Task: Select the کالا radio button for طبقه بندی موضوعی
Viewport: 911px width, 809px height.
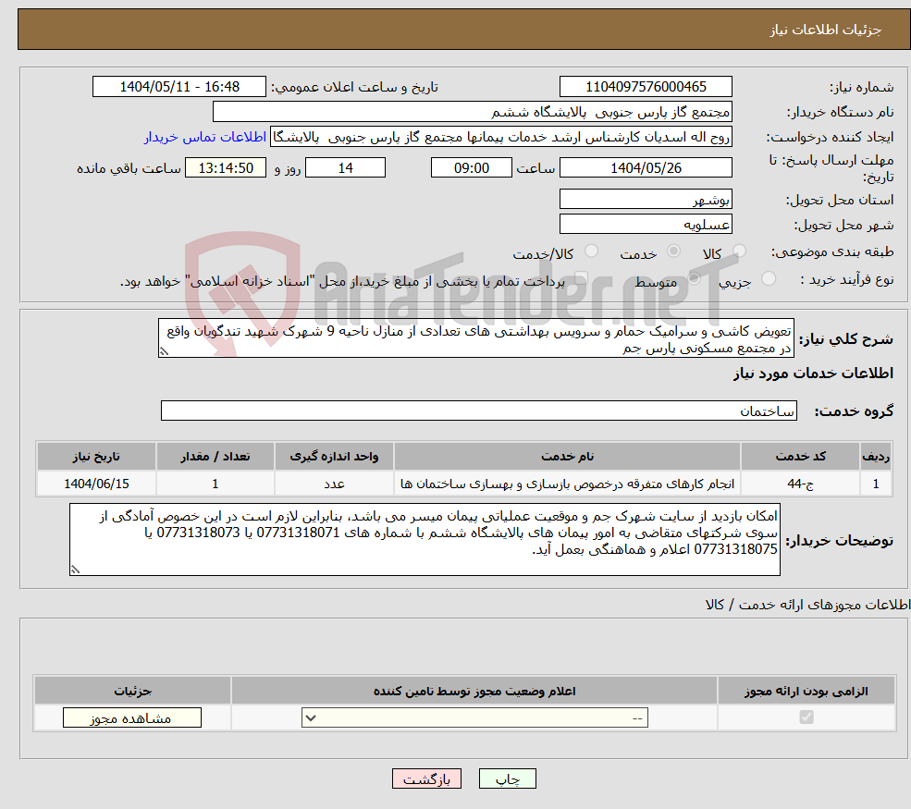Action: point(739,251)
